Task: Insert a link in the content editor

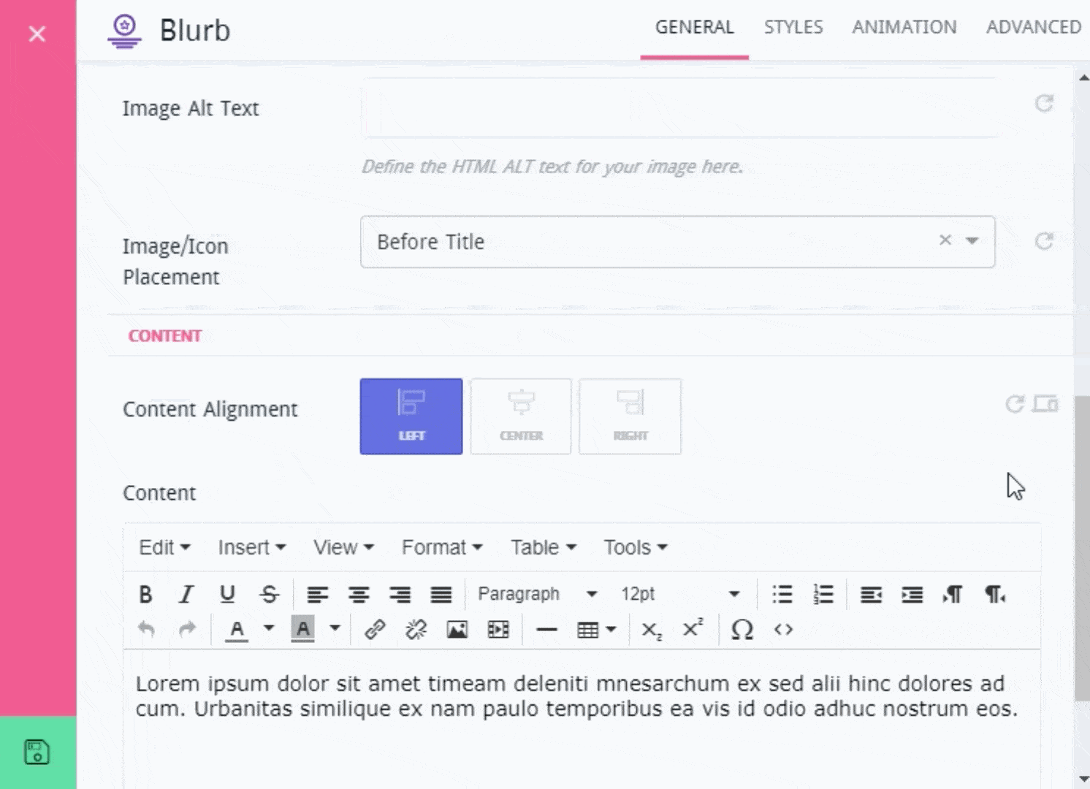Action: 376,629
